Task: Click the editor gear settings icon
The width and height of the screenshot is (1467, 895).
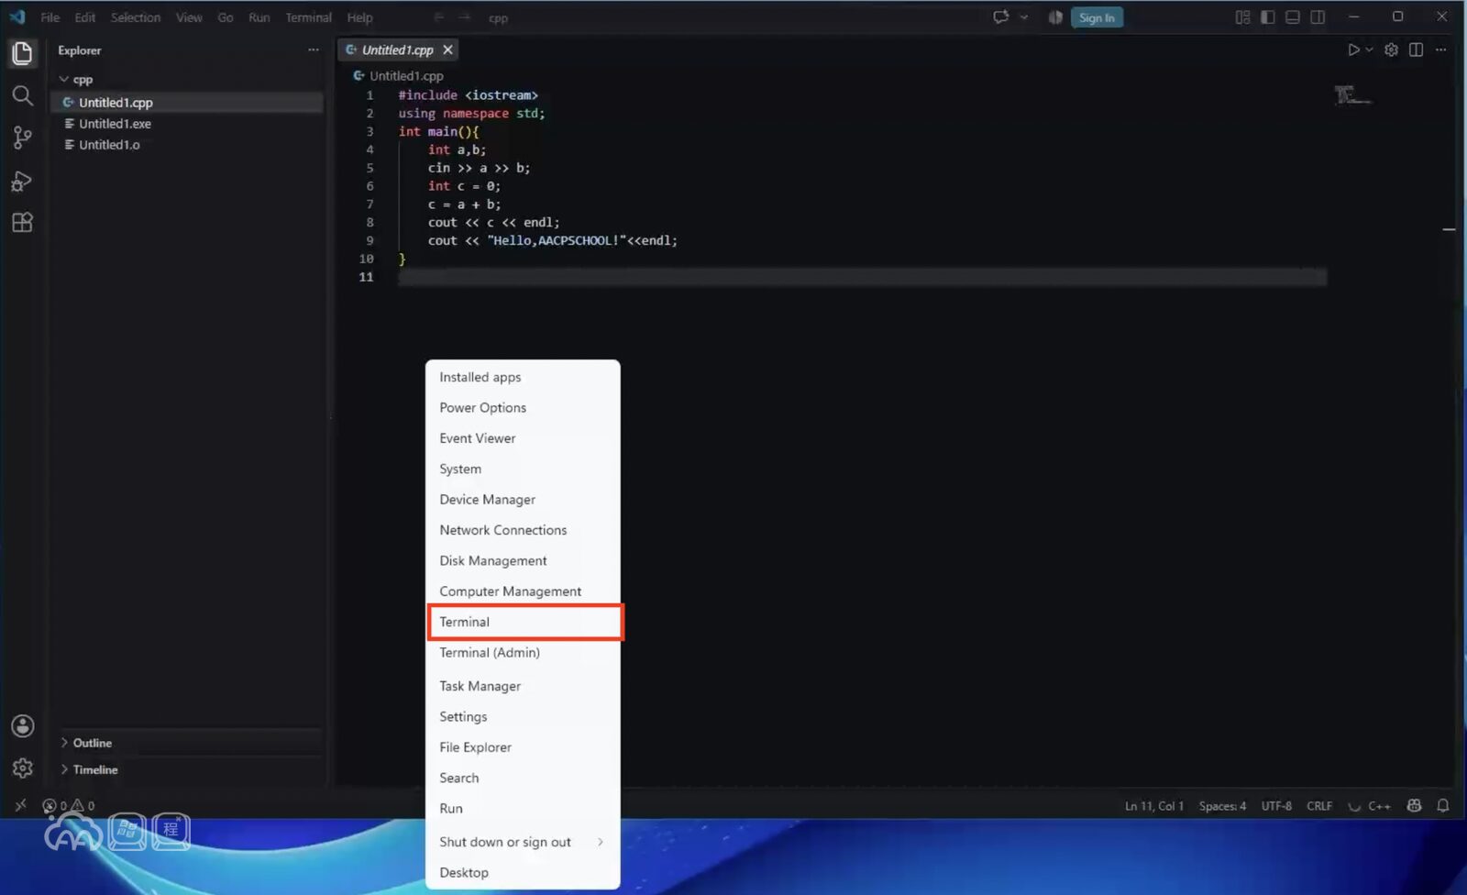Action: point(1391,50)
